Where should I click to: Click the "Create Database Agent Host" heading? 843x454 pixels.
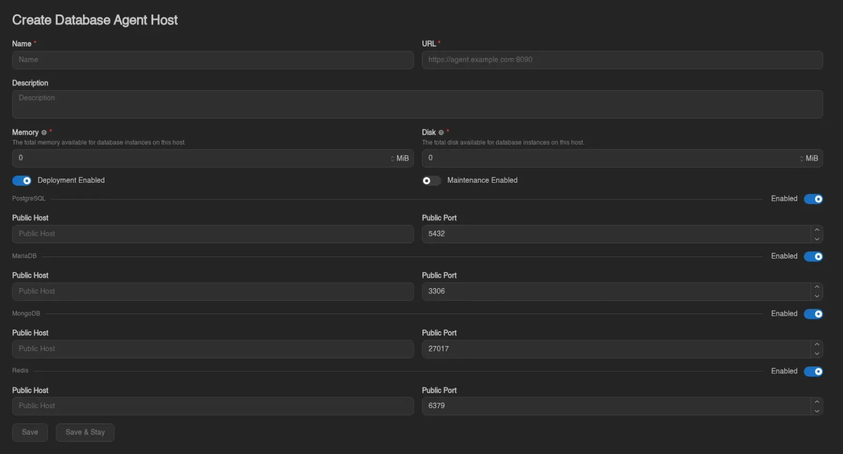pyautogui.click(x=95, y=20)
